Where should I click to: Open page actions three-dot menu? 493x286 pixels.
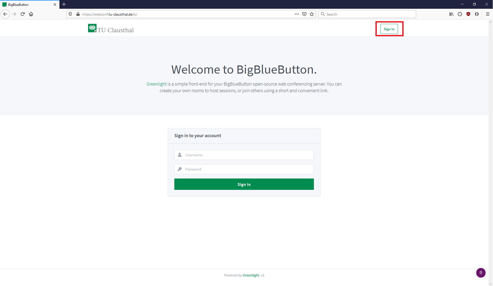[x=297, y=14]
